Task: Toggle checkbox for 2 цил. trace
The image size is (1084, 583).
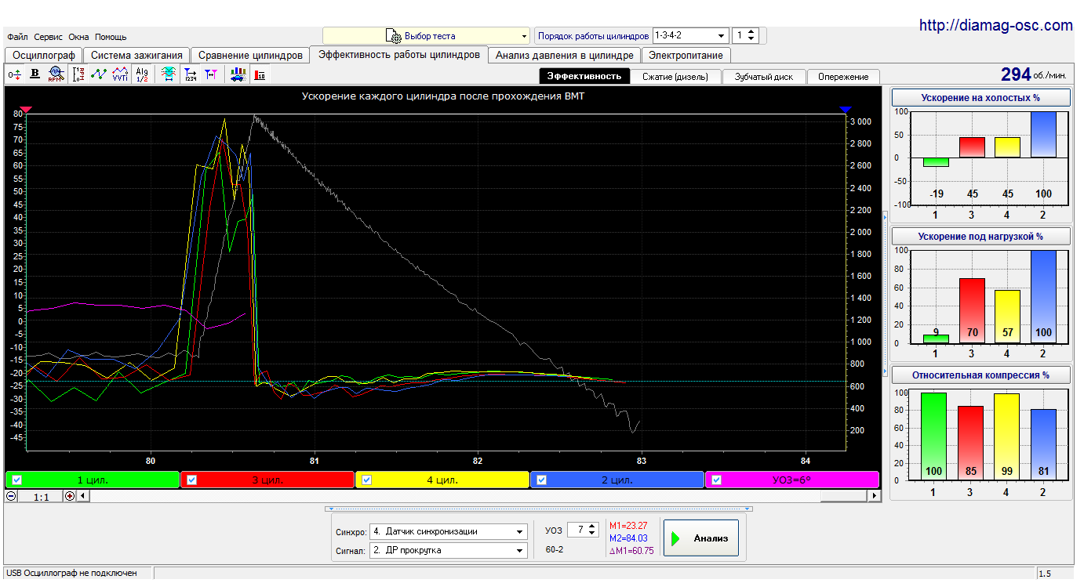Action: [541, 480]
